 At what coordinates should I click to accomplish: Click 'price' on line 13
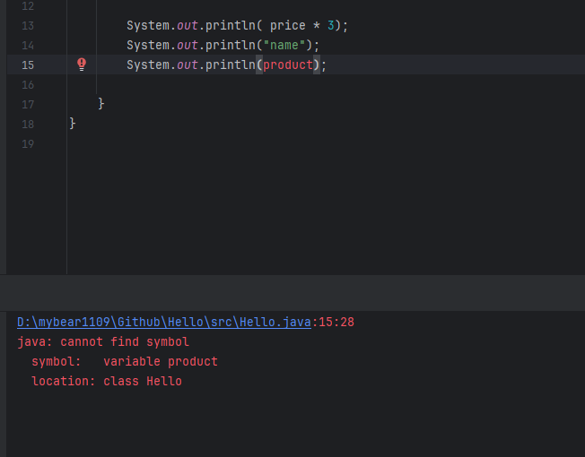pos(288,26)
